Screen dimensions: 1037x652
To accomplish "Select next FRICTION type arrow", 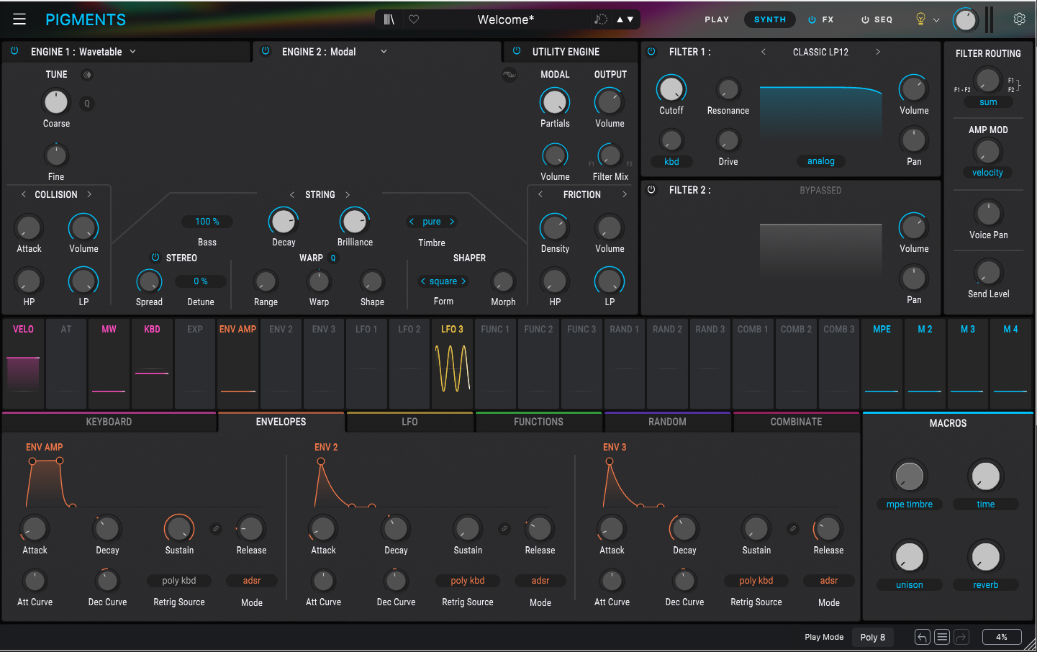I will [x=625, y=194].
